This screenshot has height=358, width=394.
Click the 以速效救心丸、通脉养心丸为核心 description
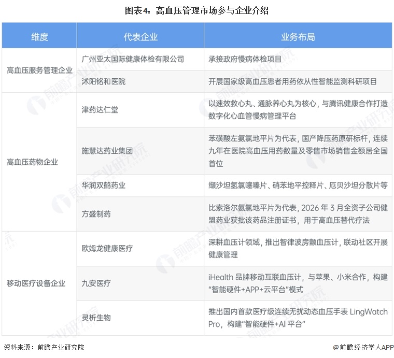point(298,110)
